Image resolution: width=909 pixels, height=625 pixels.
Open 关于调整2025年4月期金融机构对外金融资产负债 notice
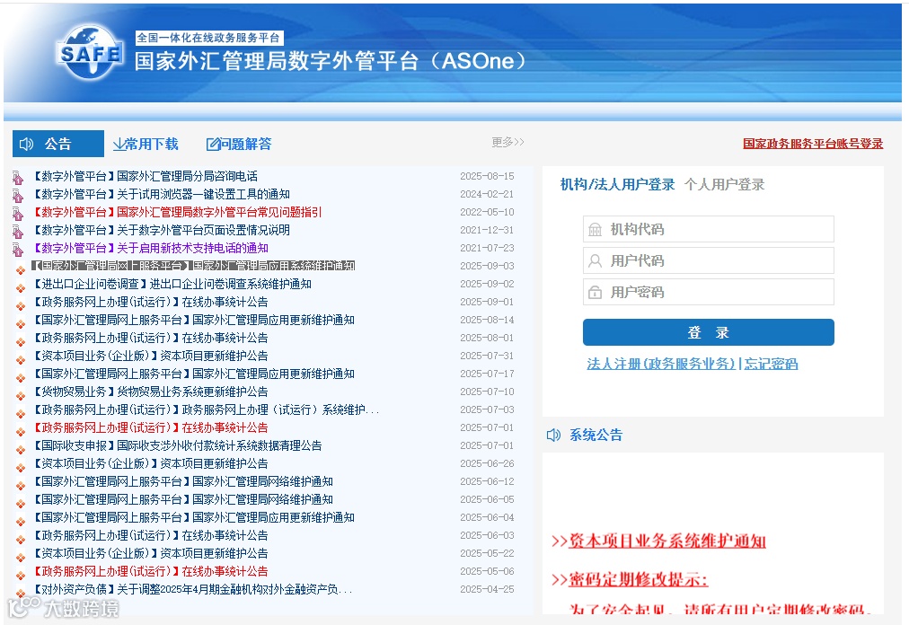coord(192,590)
